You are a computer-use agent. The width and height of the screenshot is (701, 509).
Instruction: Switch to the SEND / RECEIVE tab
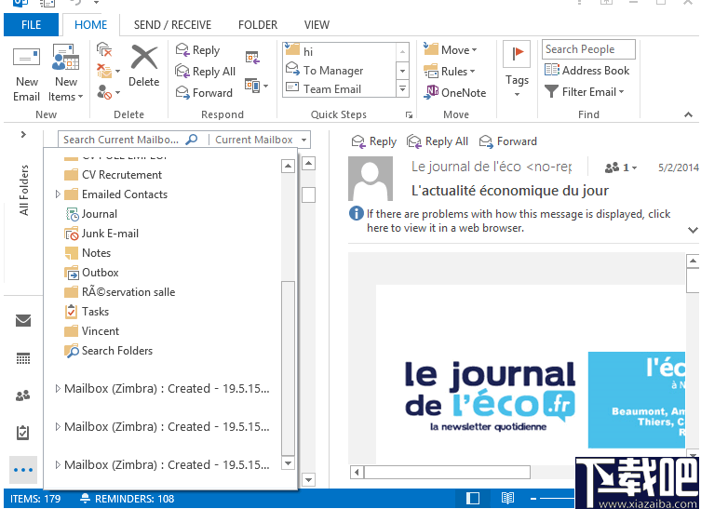pos(172,24)
